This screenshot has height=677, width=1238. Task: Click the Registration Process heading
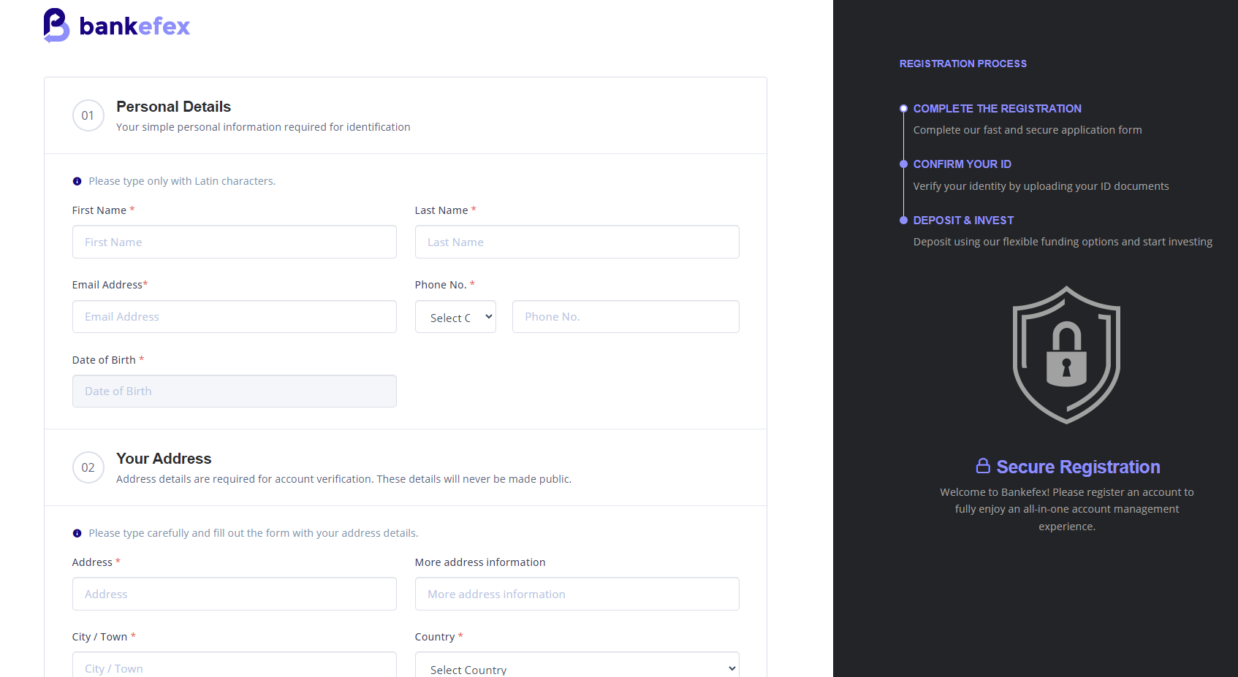(963, 64)
